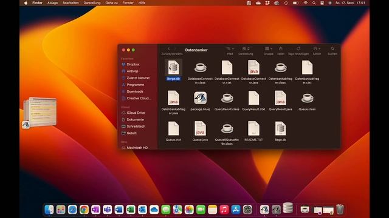Image resolution: width=389 pixels, height=218 pixels.
Task: Click the Suchen magnifier in Finder toolbar
Action: (332, 48)
